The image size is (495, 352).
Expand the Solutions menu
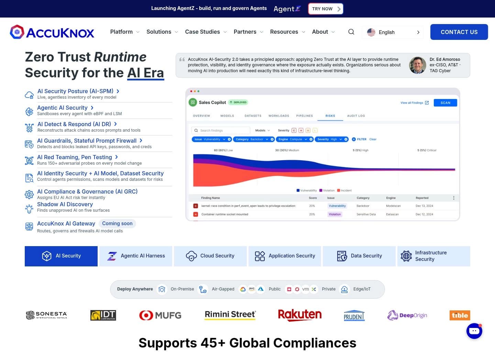point(162,32)
